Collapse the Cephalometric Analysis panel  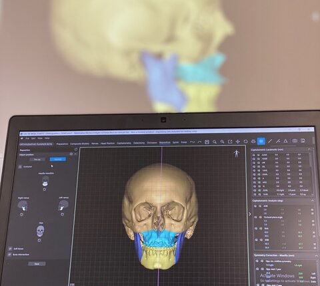pos(313,200)
